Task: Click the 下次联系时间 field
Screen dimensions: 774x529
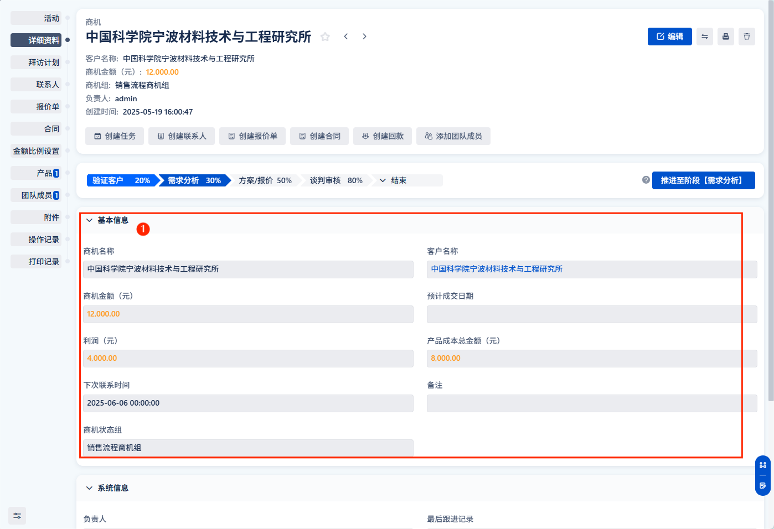Action: click(248, 403)
